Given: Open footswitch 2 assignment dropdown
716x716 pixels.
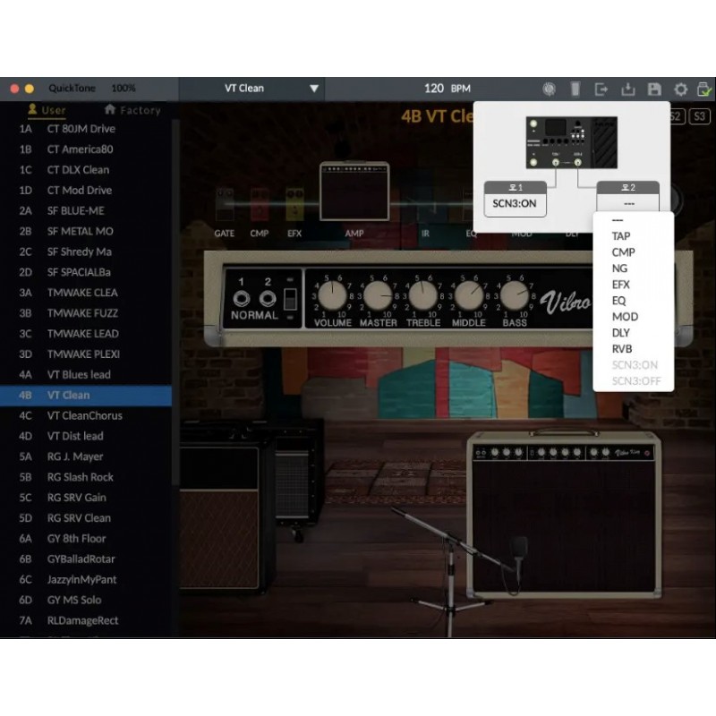Looking at the screenshot, I should (627, 203).
